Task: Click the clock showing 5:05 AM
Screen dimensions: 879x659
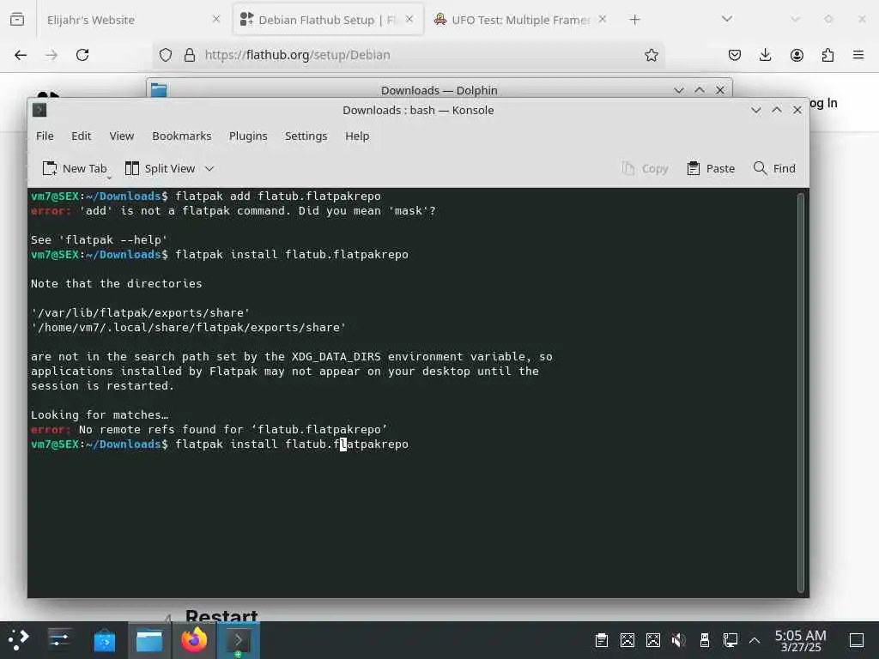Action: (801, 640)
